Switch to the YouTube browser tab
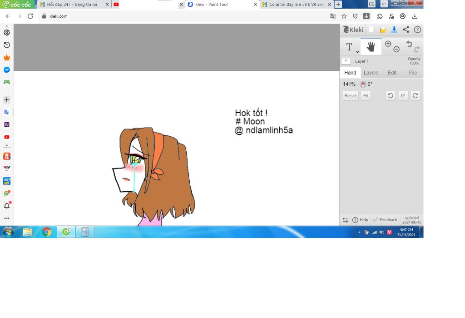This screenshot has height=318, width=465. [x=148, y=5]
